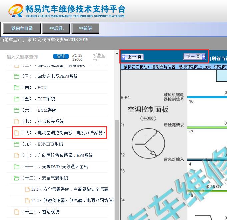The height and width of the screenshot is (220, 227).
Task: Expand (十一)、无碟DVD/无线通讯主机 entry
Action: pyautogui.click(x=55, y=166)
